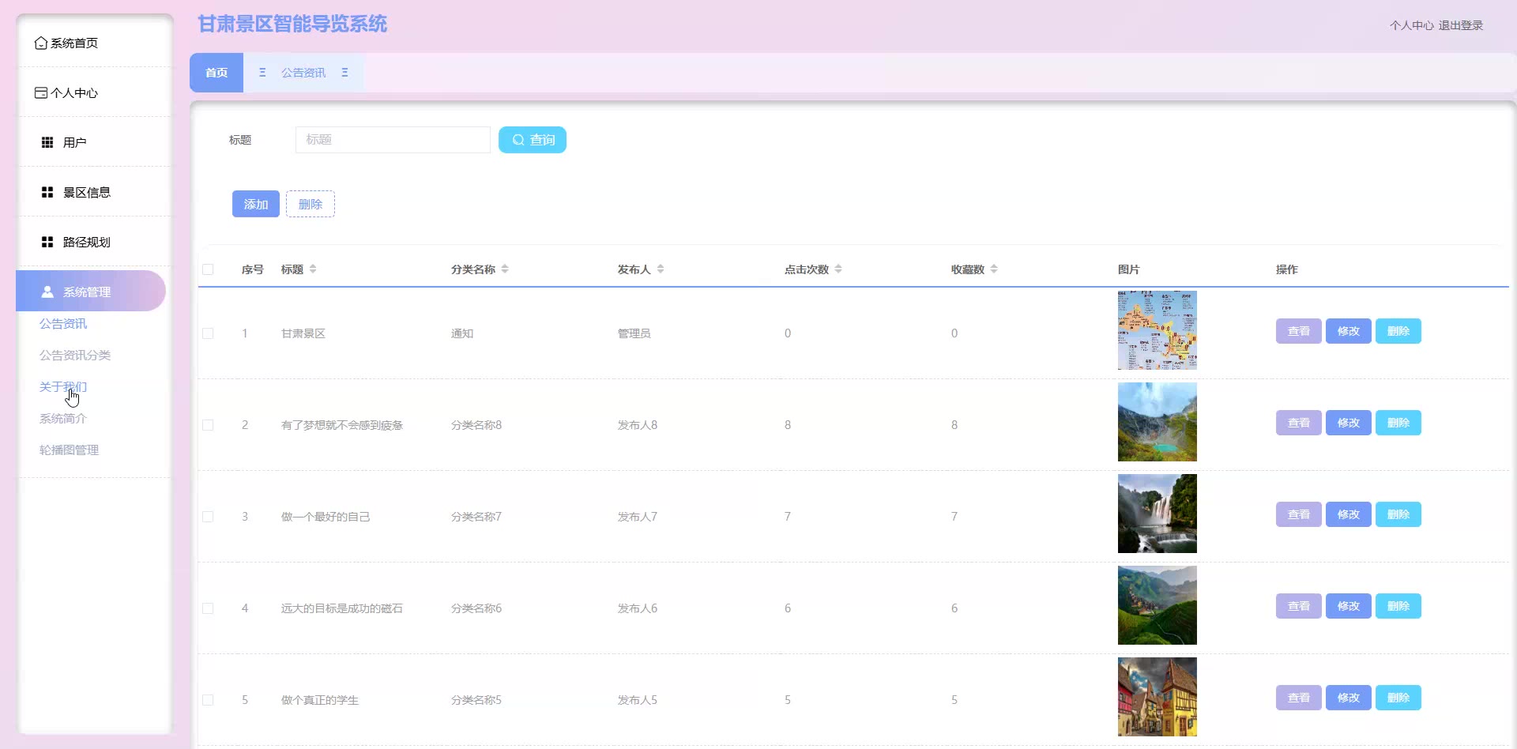This screenshot has width=1517, height=749.
Task: Toggle the select-all checkbox in table header
Action: pyautogui.click(x=208, y=269)
